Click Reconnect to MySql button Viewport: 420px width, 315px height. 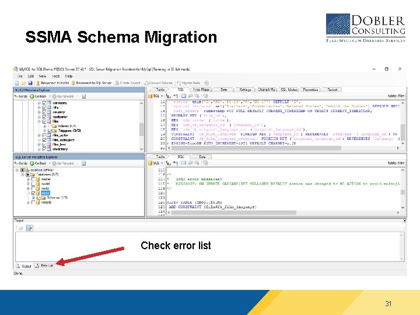pos(52,83)
